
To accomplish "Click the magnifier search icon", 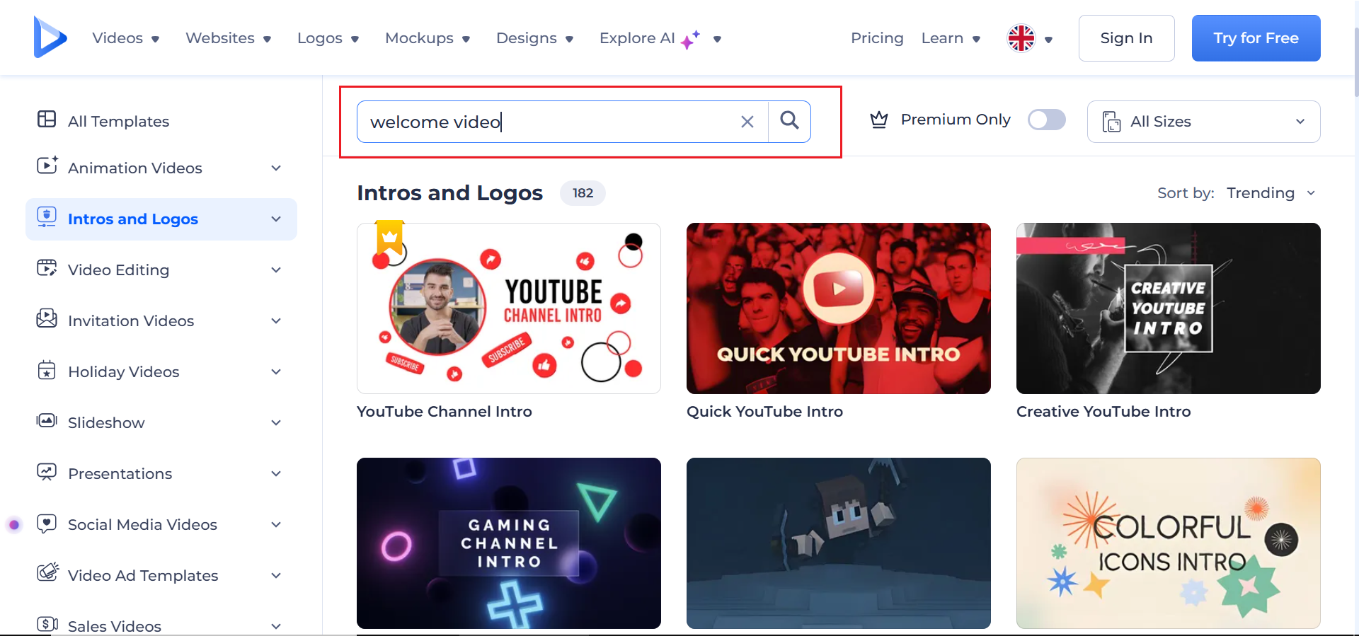I will (789, 121).
